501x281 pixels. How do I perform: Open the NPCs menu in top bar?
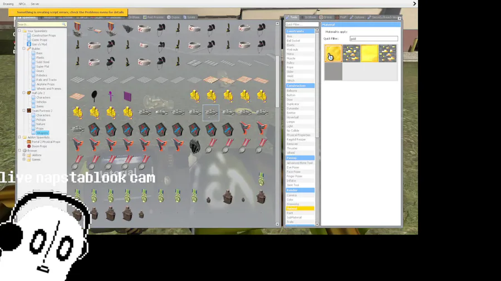coord(22,4)
